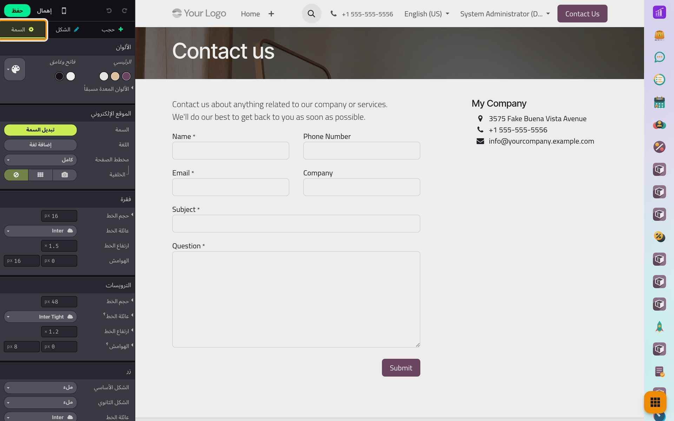Open the System Administrator user dropdown
674x421 pixels.
(505, 14)
